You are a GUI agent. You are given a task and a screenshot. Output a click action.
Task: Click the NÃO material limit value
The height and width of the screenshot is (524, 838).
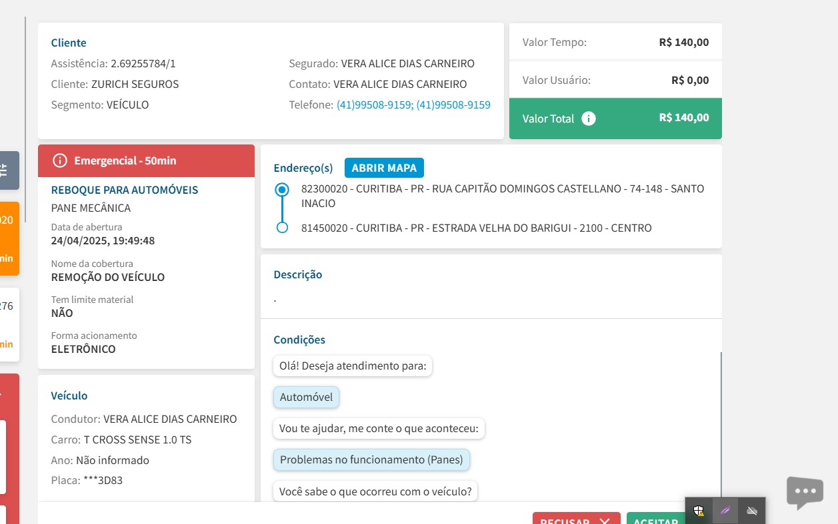62,313
